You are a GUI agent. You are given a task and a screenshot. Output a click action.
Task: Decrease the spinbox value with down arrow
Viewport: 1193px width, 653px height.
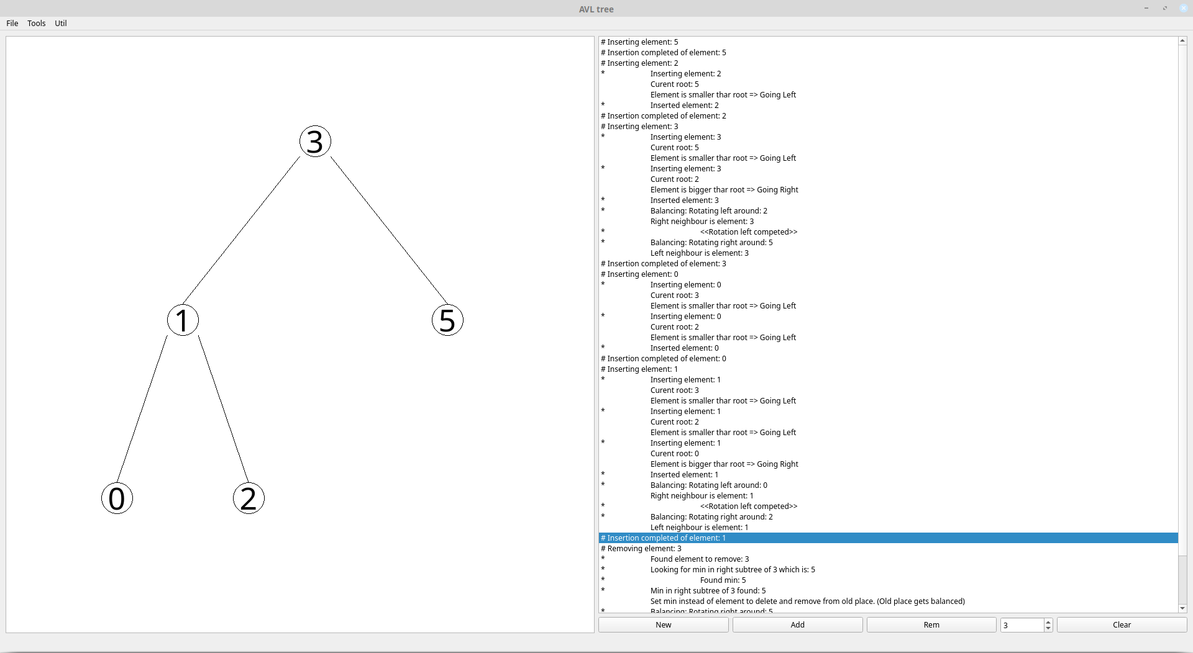(1048, 629)
